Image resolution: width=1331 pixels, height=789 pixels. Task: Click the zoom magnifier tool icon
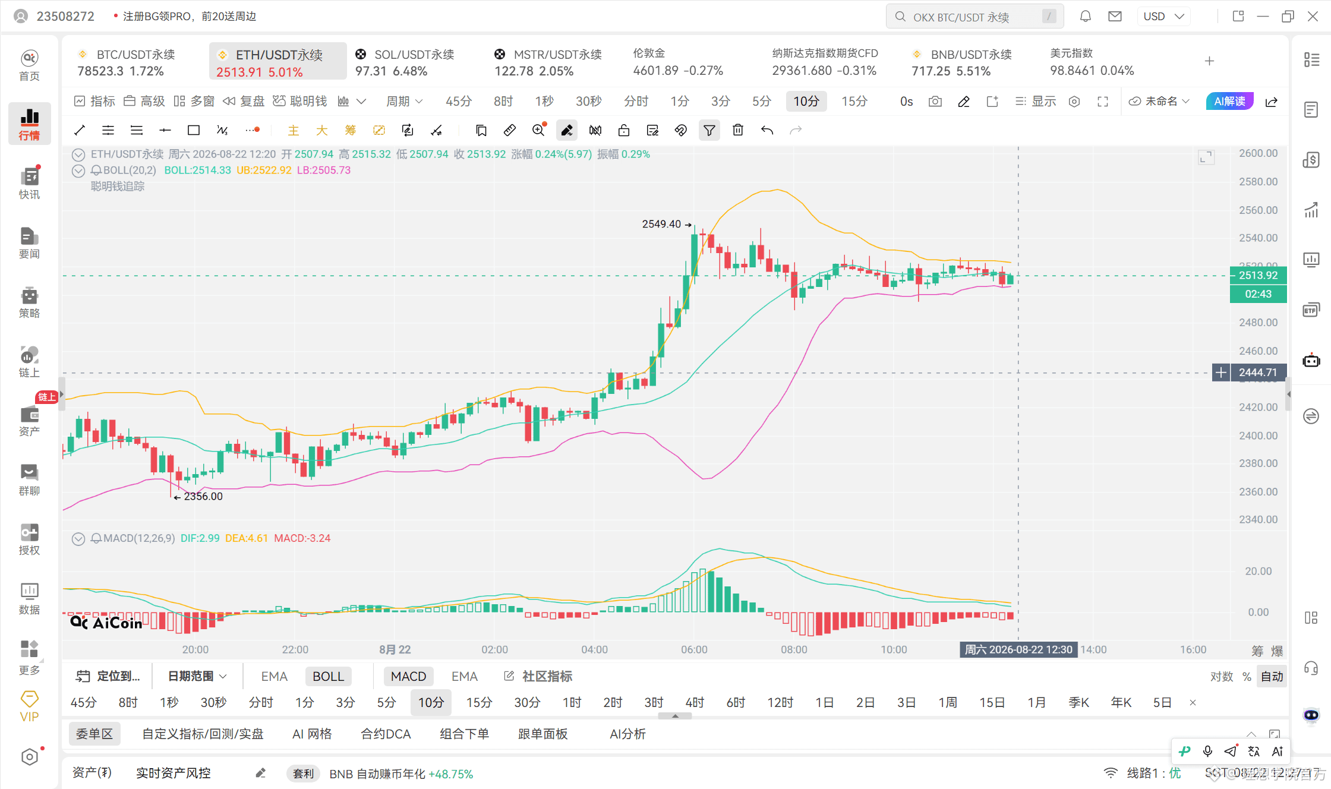pos(539,130)
